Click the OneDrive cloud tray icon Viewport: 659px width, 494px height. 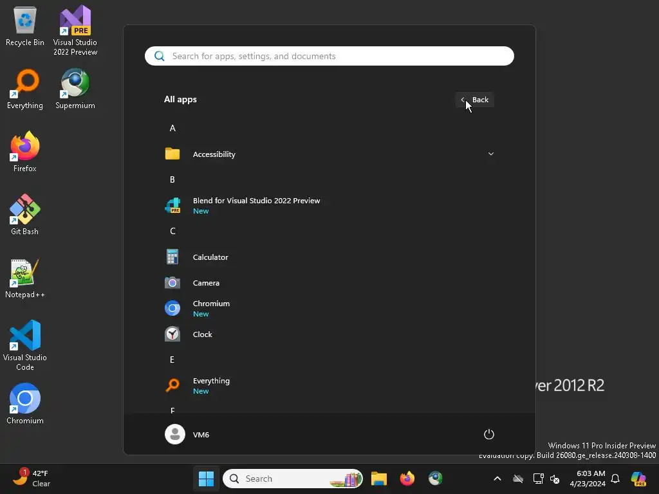point(518,479)
